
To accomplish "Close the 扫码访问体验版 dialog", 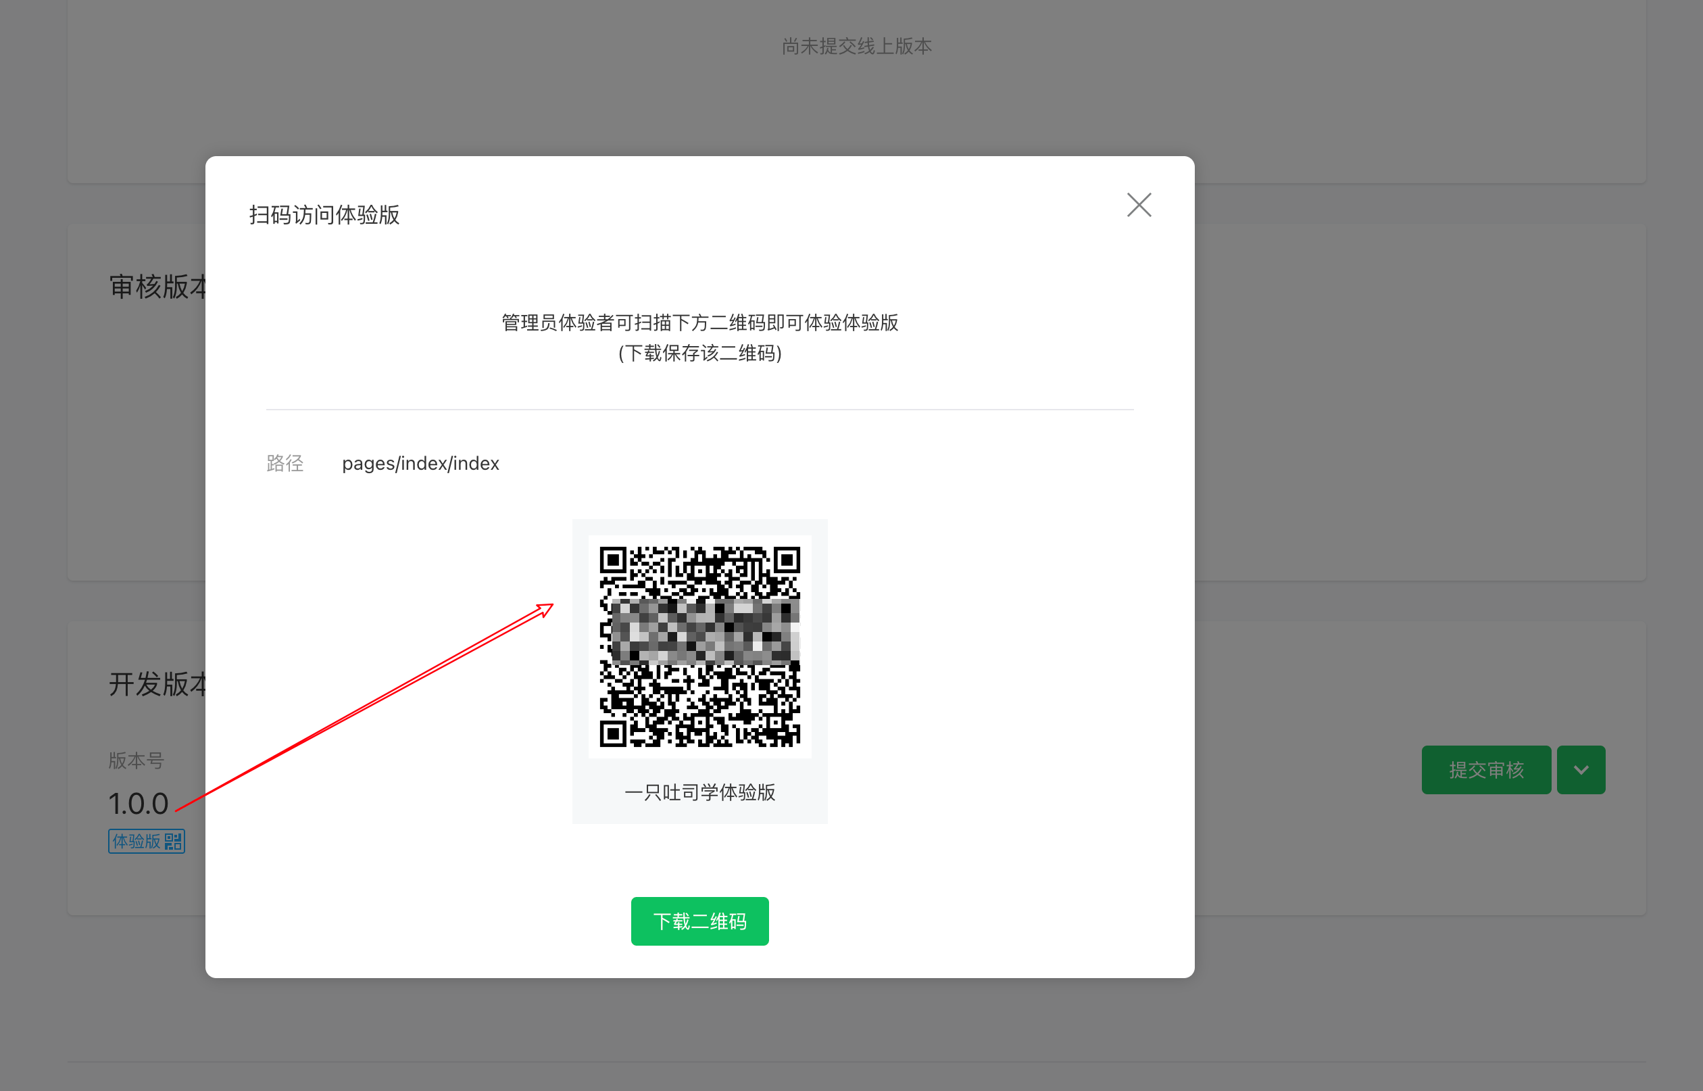I will (x=1139, y=205).
